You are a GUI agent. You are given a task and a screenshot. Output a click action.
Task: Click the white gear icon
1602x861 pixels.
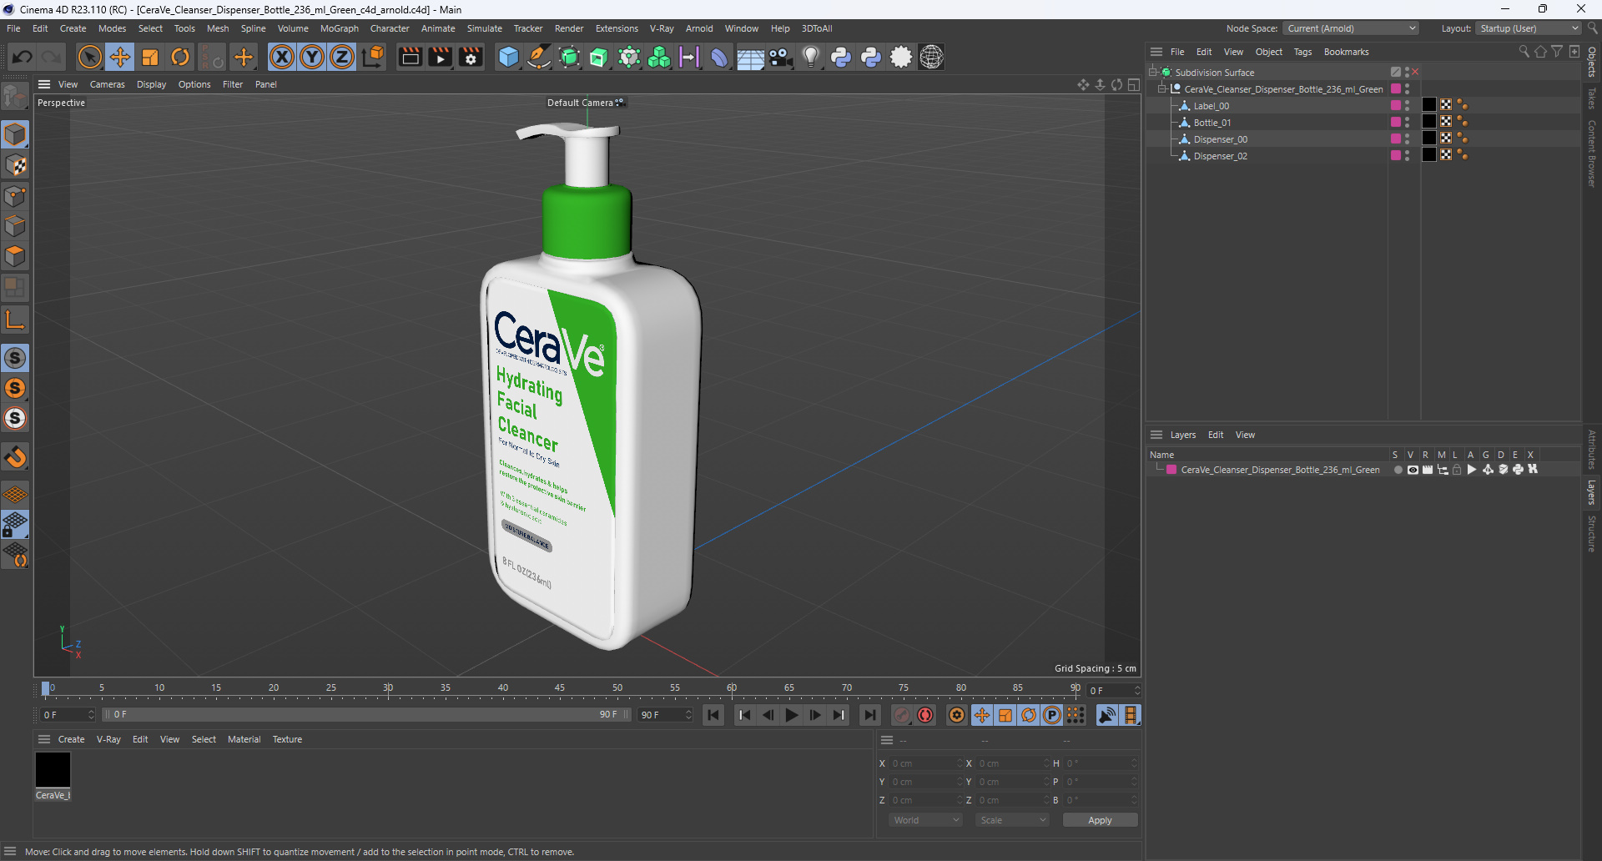click(x=901, y=57)
